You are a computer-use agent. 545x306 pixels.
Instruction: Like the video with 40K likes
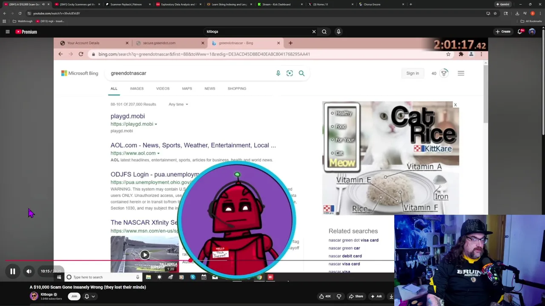(325, 296)
